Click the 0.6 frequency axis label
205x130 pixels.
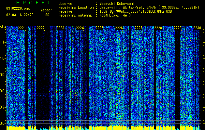(3, 123)
